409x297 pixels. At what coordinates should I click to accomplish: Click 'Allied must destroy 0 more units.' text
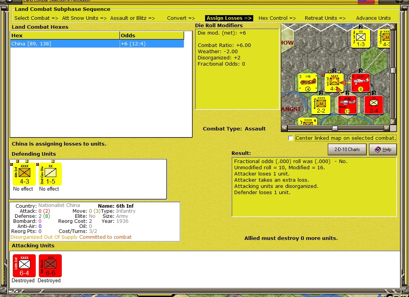click(291, 238)
